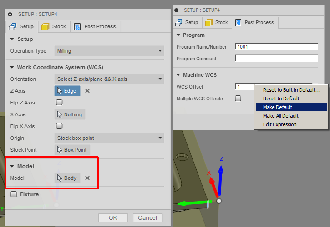Open the Operation Type Milling dropdown
Screen dimensions: 330x227
pyautogui.click(x=109, y=51)
